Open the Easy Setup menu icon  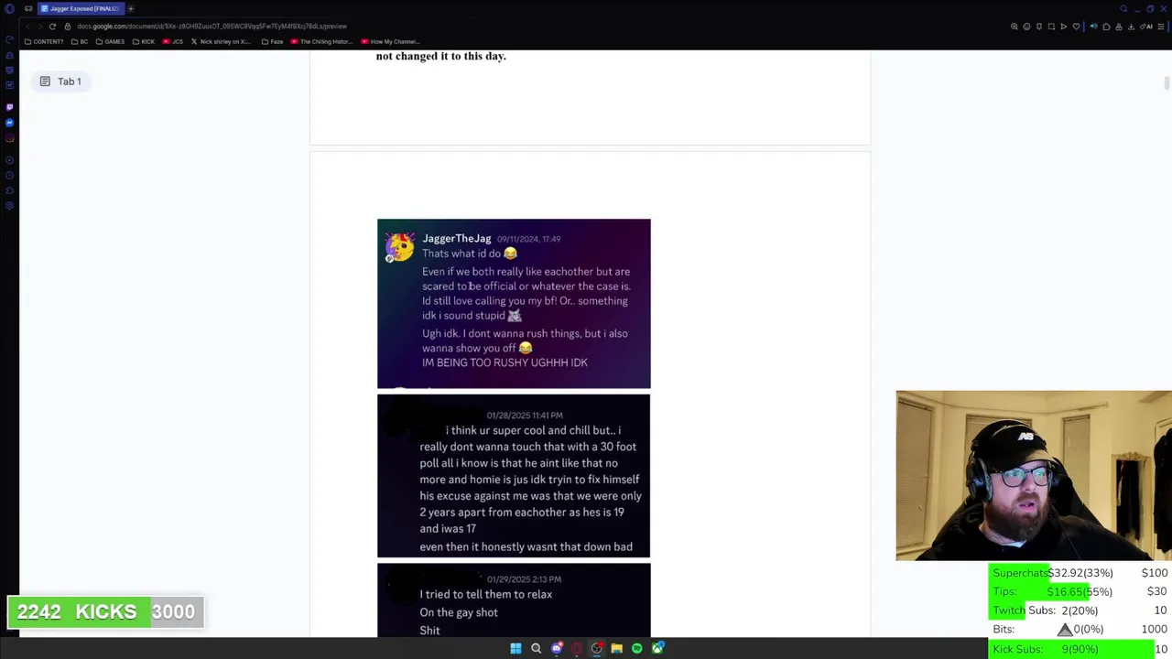click(x=1161, y=27)
